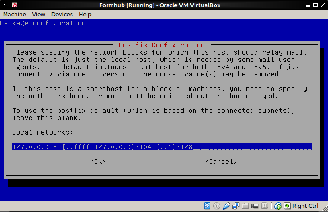The width and height of the screenshot is (328, 212).
Task: Click the Right Ctrl host key label
Action: coord(305,206)
